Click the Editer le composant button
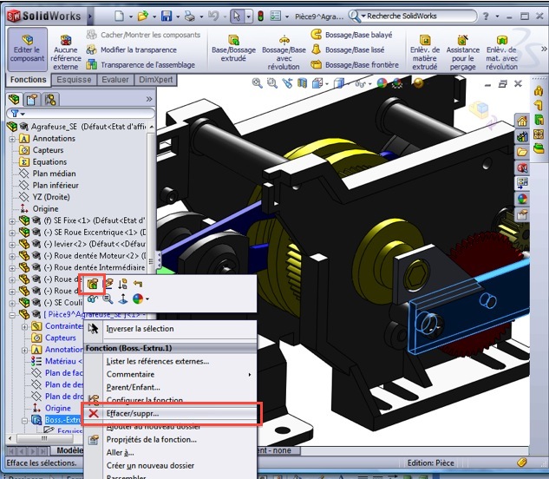 point(27,49)
